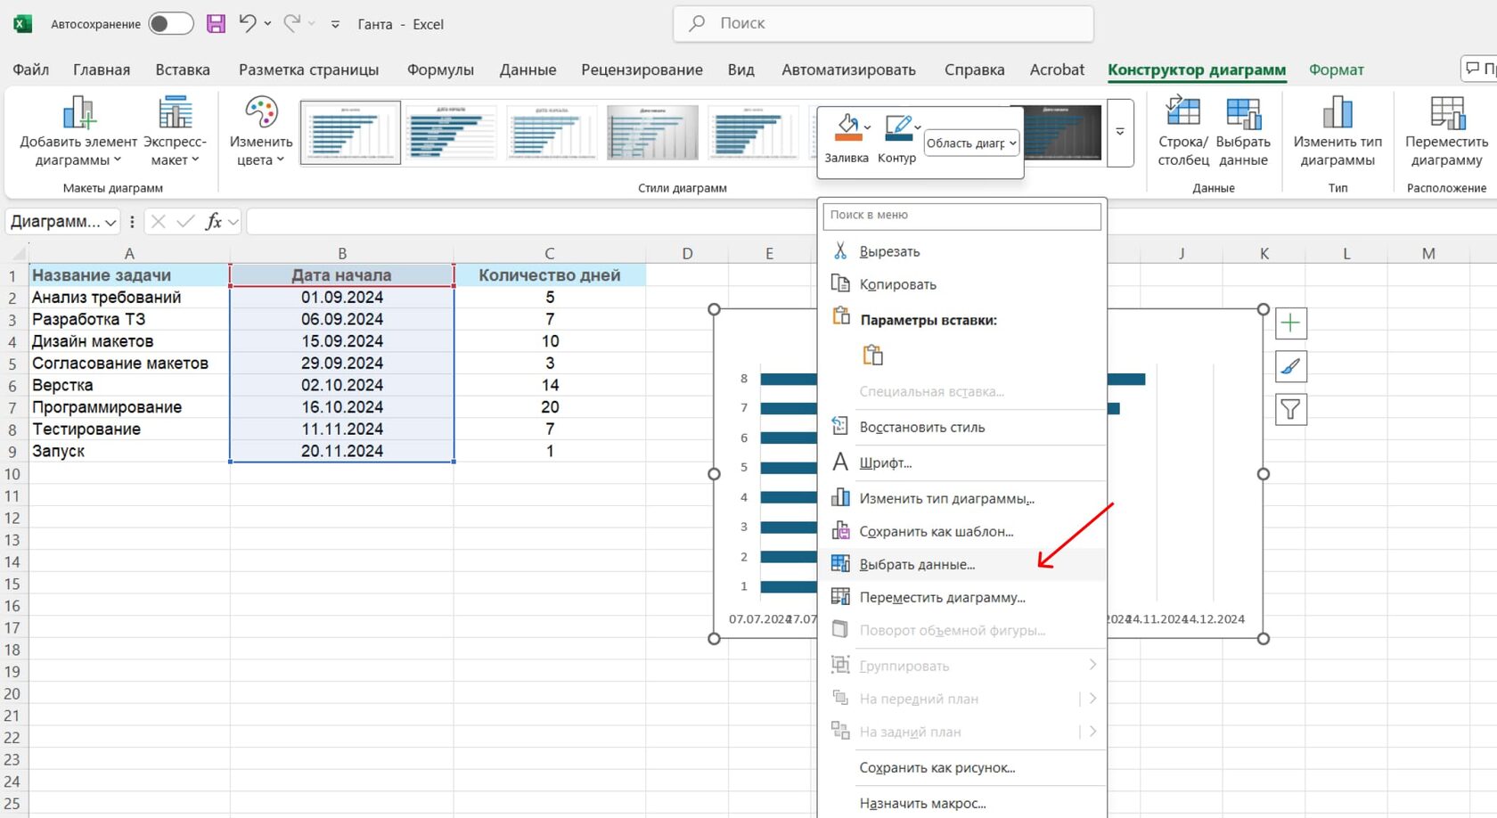Open the Name Box dropdown
Screen dimensions: 1497x818
(110, 222)
